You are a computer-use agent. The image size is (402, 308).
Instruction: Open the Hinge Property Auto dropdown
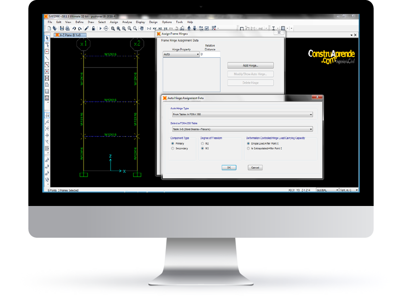[x=181, y=54]
